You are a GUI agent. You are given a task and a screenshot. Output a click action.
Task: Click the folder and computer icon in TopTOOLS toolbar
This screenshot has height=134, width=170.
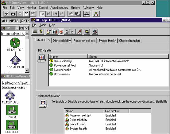pyautogui.click(x=49, y=32)
